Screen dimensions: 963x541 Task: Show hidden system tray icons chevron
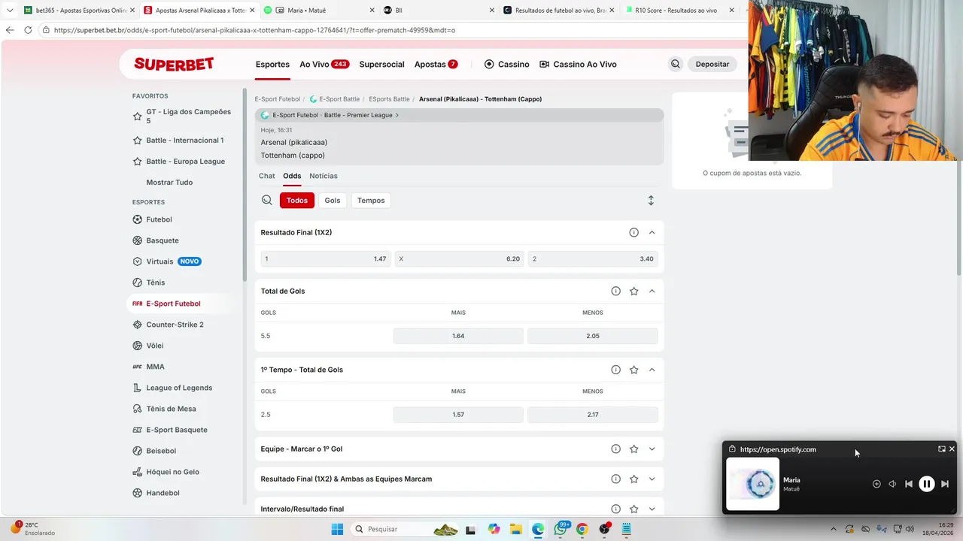[833, 529]
